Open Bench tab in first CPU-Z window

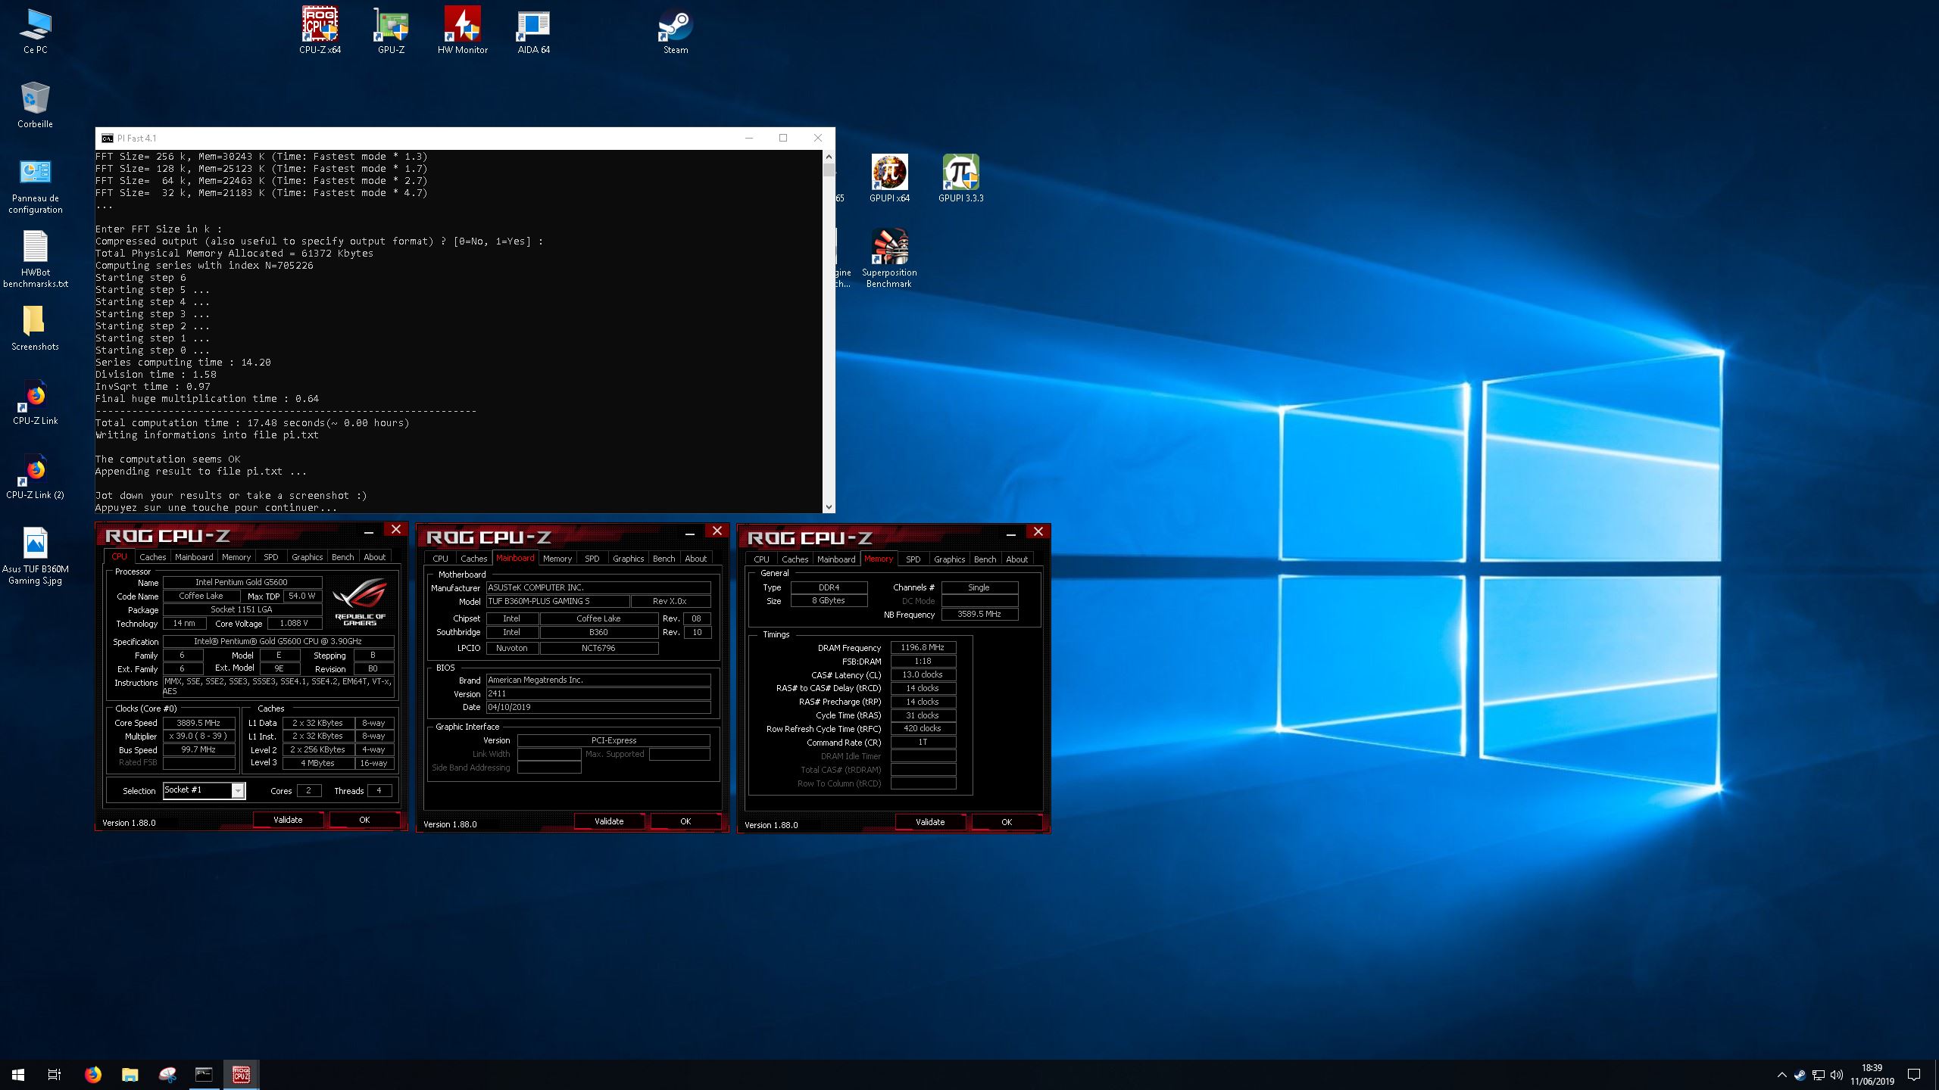[342, 556]
